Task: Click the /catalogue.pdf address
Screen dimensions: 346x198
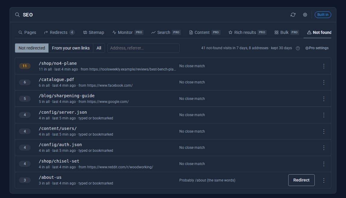Action: tap(57, 79)
